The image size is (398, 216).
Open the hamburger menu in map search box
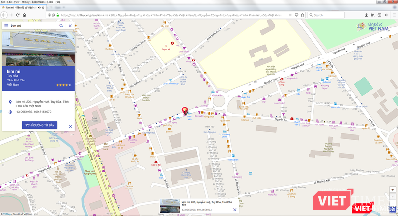[6, 26]
